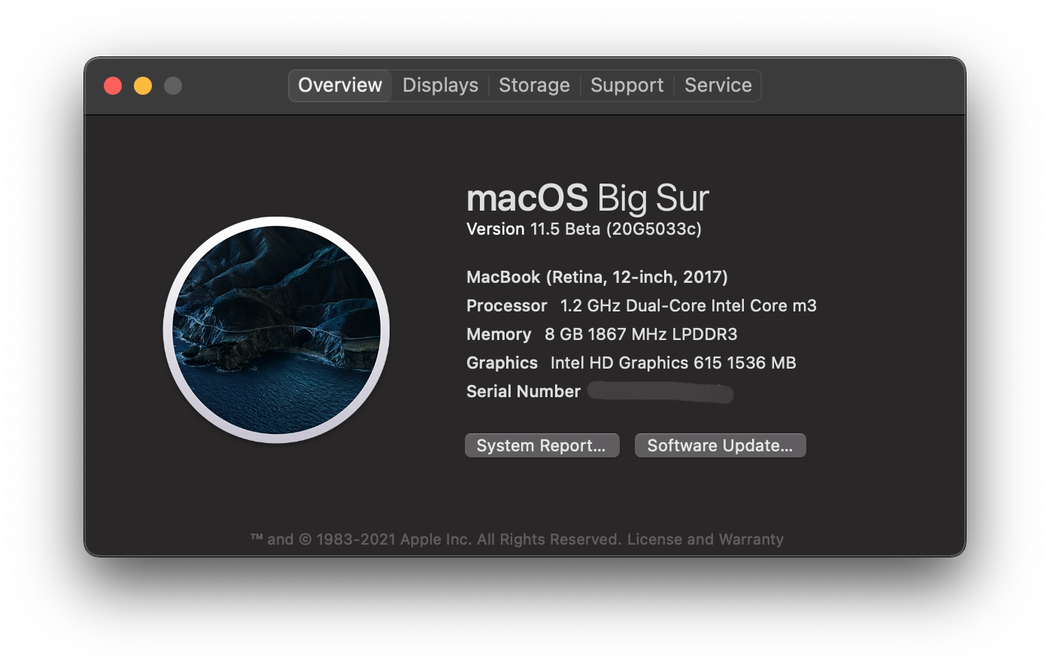The image size is (1050, 668).
Task: Select the Support tab
Action: click(x=627, y=85)
